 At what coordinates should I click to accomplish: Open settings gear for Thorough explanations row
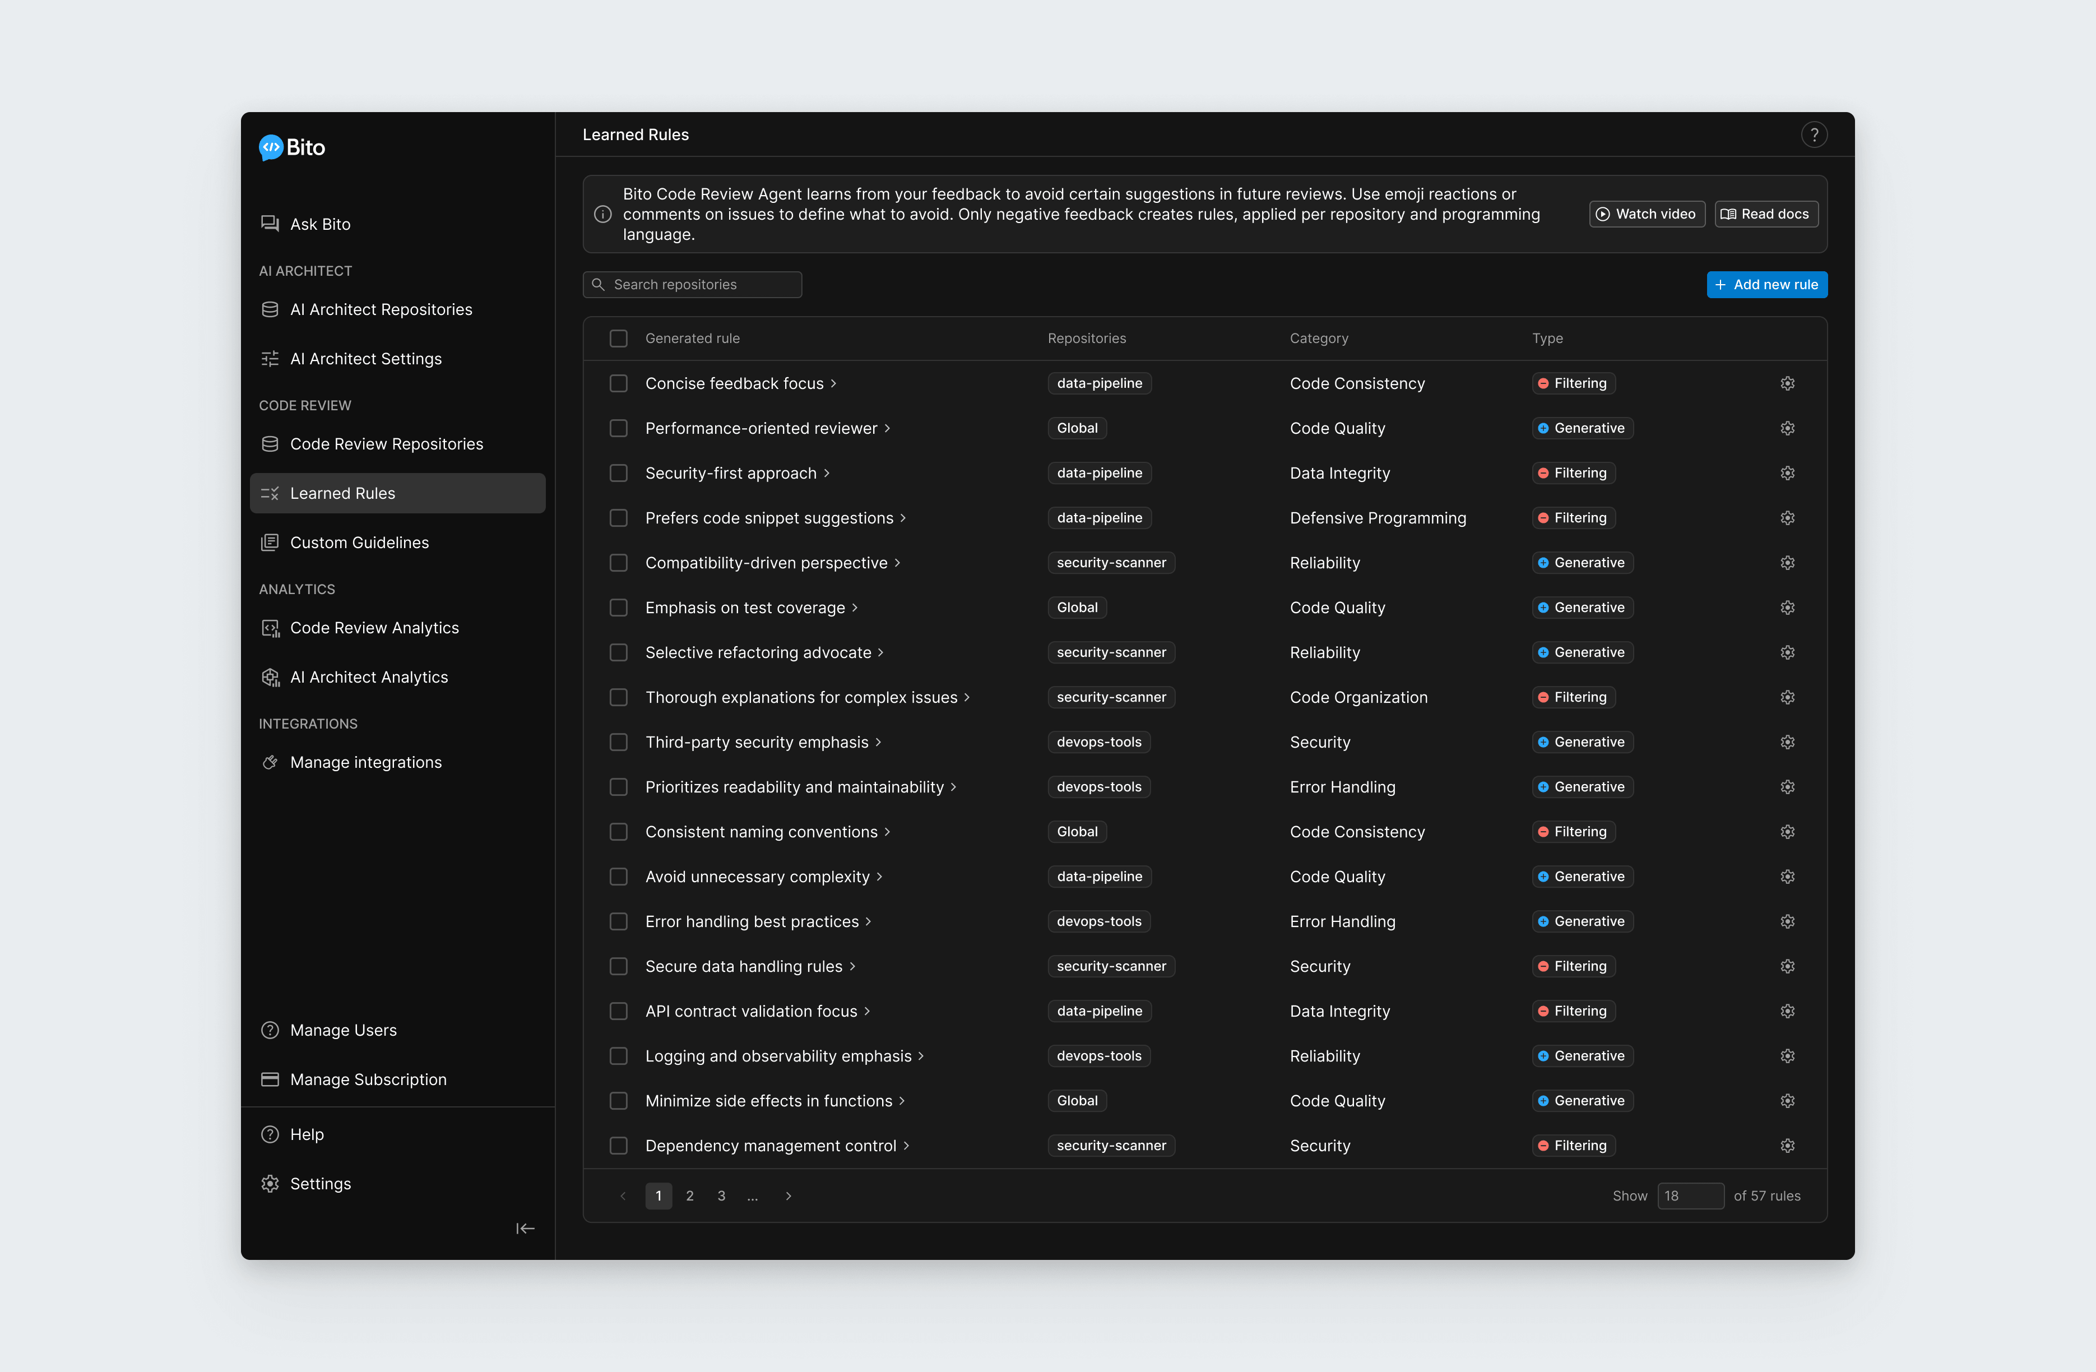coord(1787,697)
